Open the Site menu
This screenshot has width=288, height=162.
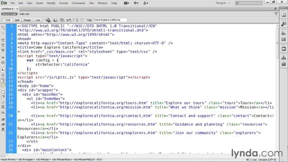91,3
